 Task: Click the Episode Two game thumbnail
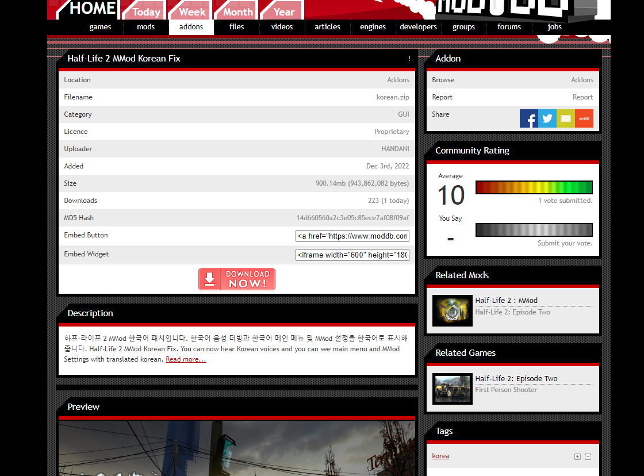pyautogui.click(x=452, y=389)
